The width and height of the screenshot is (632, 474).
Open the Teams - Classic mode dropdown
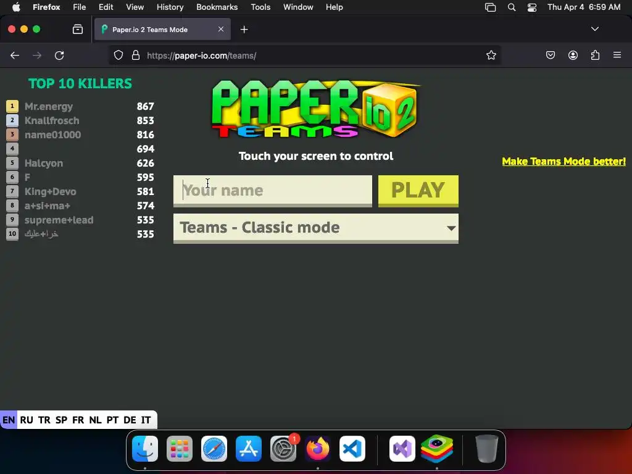[x=315, y=228]
